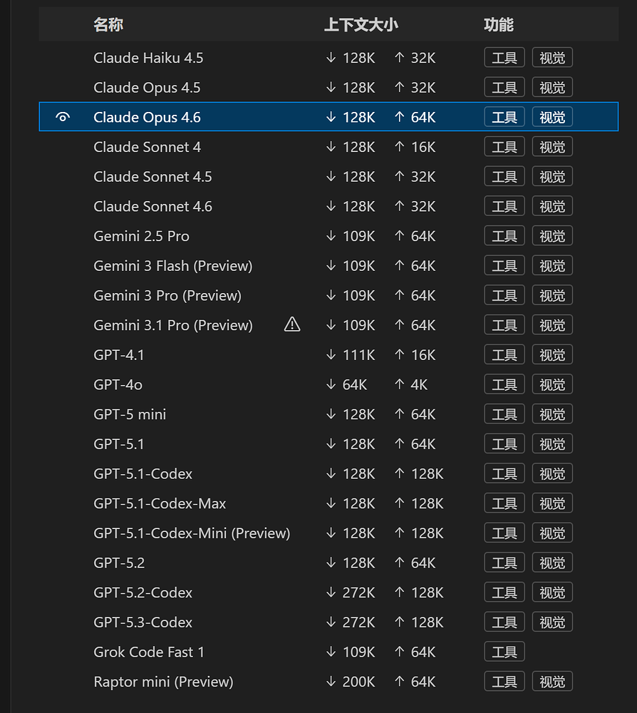
Task: Click 视觉 tag on Gemini 2.5 Pro
Action: [x=552, y=236]
